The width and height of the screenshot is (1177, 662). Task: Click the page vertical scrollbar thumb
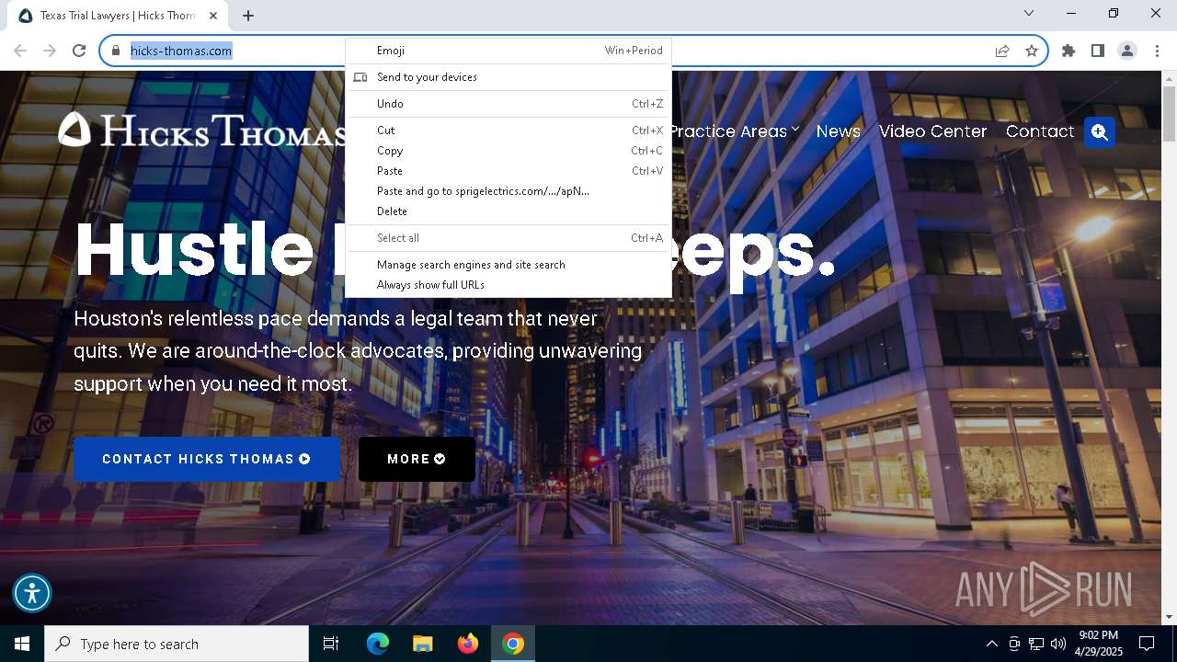click(1169, 114)
